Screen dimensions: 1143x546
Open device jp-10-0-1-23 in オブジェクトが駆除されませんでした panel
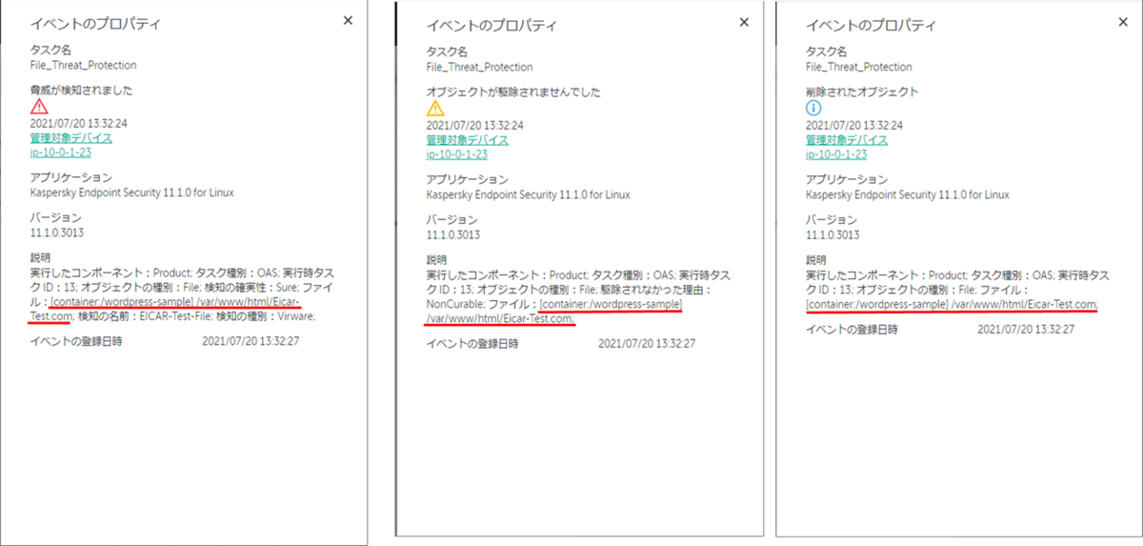[x=456, y=153]
